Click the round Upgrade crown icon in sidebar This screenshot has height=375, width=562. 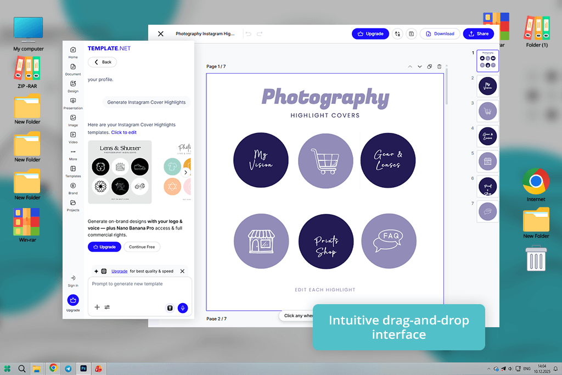pyautogui.click(x=73, y=300)
